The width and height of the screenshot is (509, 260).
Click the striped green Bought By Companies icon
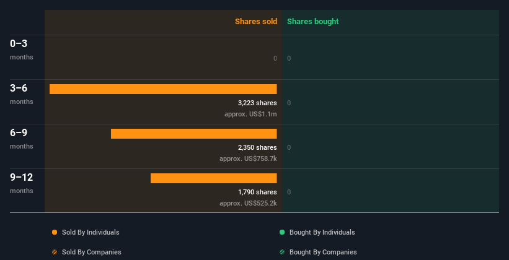(282, 252)
